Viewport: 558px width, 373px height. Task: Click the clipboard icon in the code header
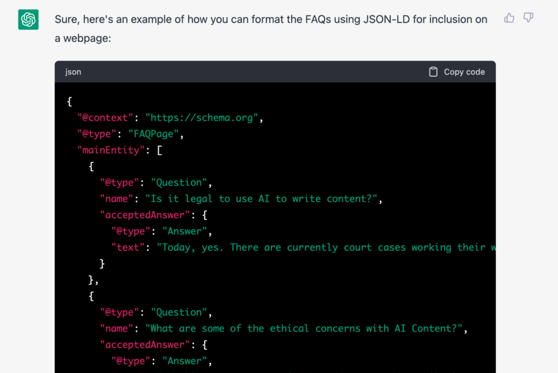tap(433, 71)
